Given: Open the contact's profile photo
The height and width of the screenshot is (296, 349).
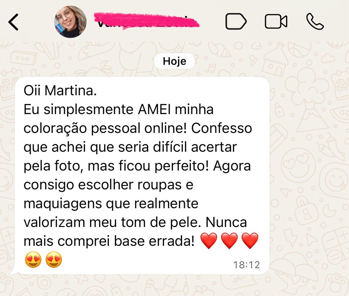Looking at the screenshot, I should click(x=70, y=22).
